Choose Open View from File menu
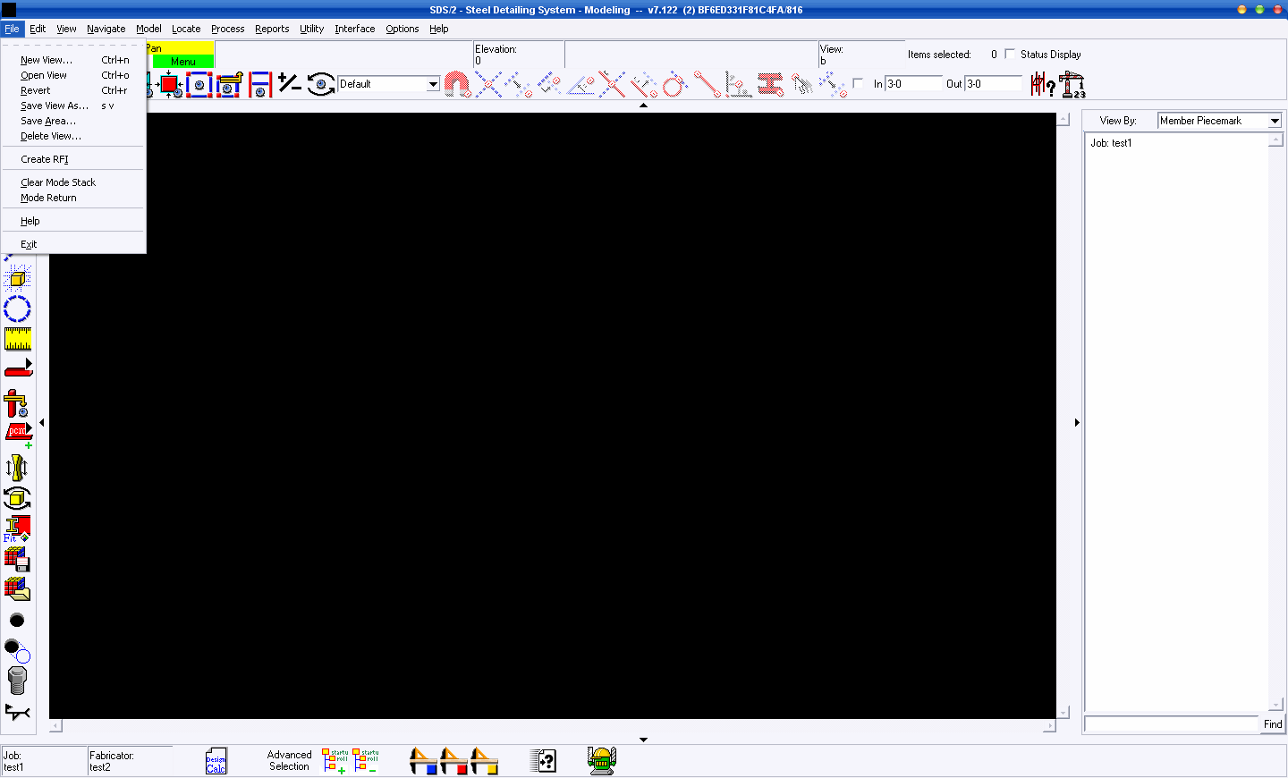 click(x=75, y=75)
